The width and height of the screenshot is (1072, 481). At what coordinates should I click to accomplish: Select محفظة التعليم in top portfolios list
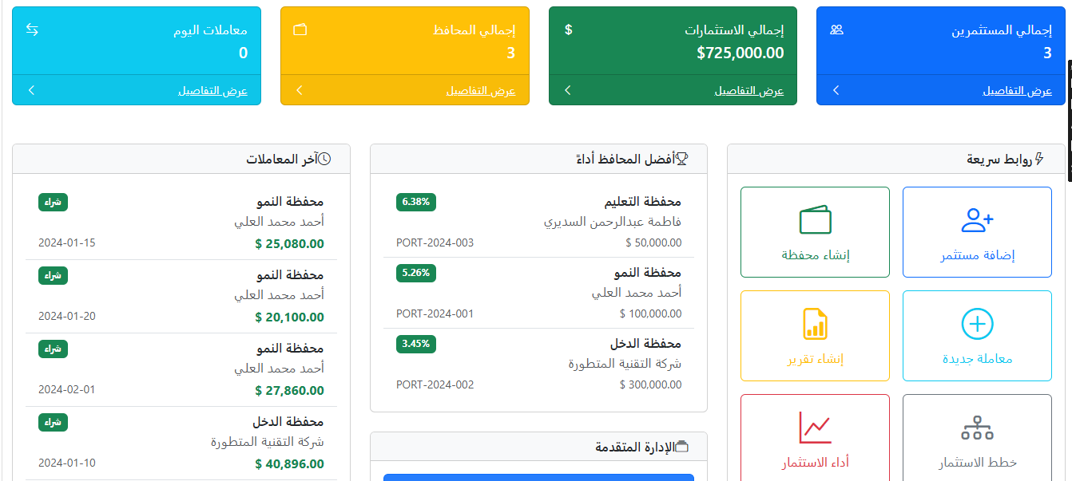coord(643,202)
